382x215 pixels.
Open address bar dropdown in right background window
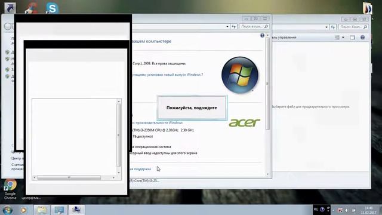pos(326,27)
